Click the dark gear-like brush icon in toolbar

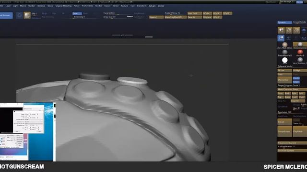point(19,15)
